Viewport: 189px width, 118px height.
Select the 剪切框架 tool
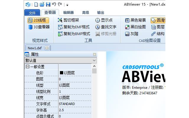[x=68, y=20]
